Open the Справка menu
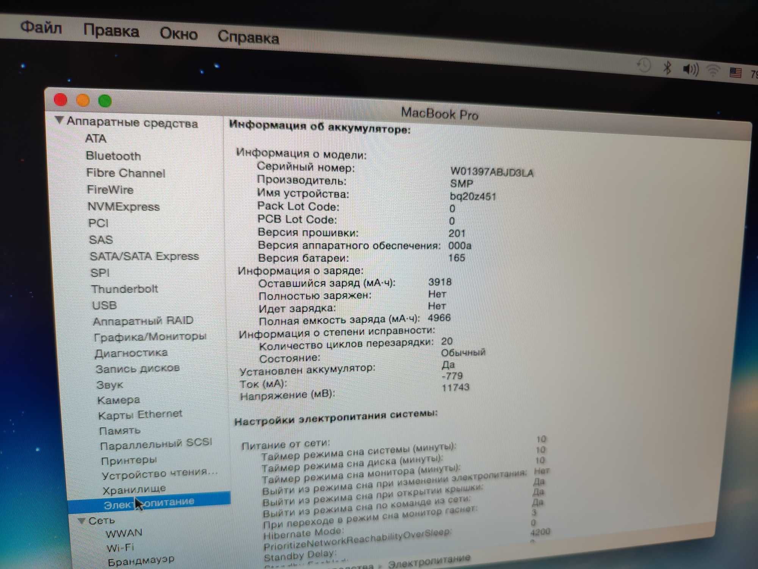This screenshot has width=758, height=569. (x=248, y=37)
